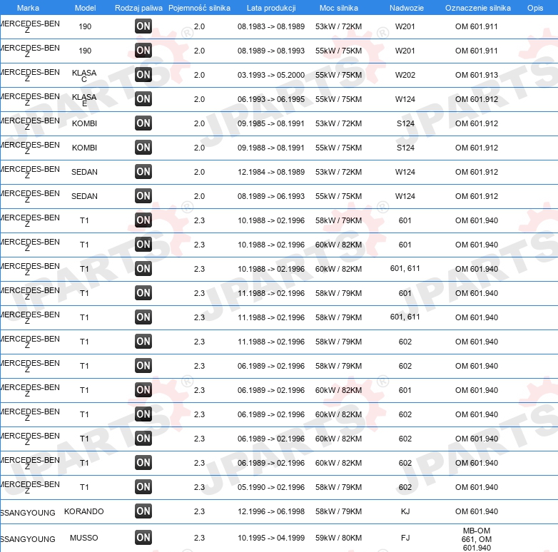Click ON badge for T1 11.1988 body 601 only
558x552 pixels.
(143, 293)
